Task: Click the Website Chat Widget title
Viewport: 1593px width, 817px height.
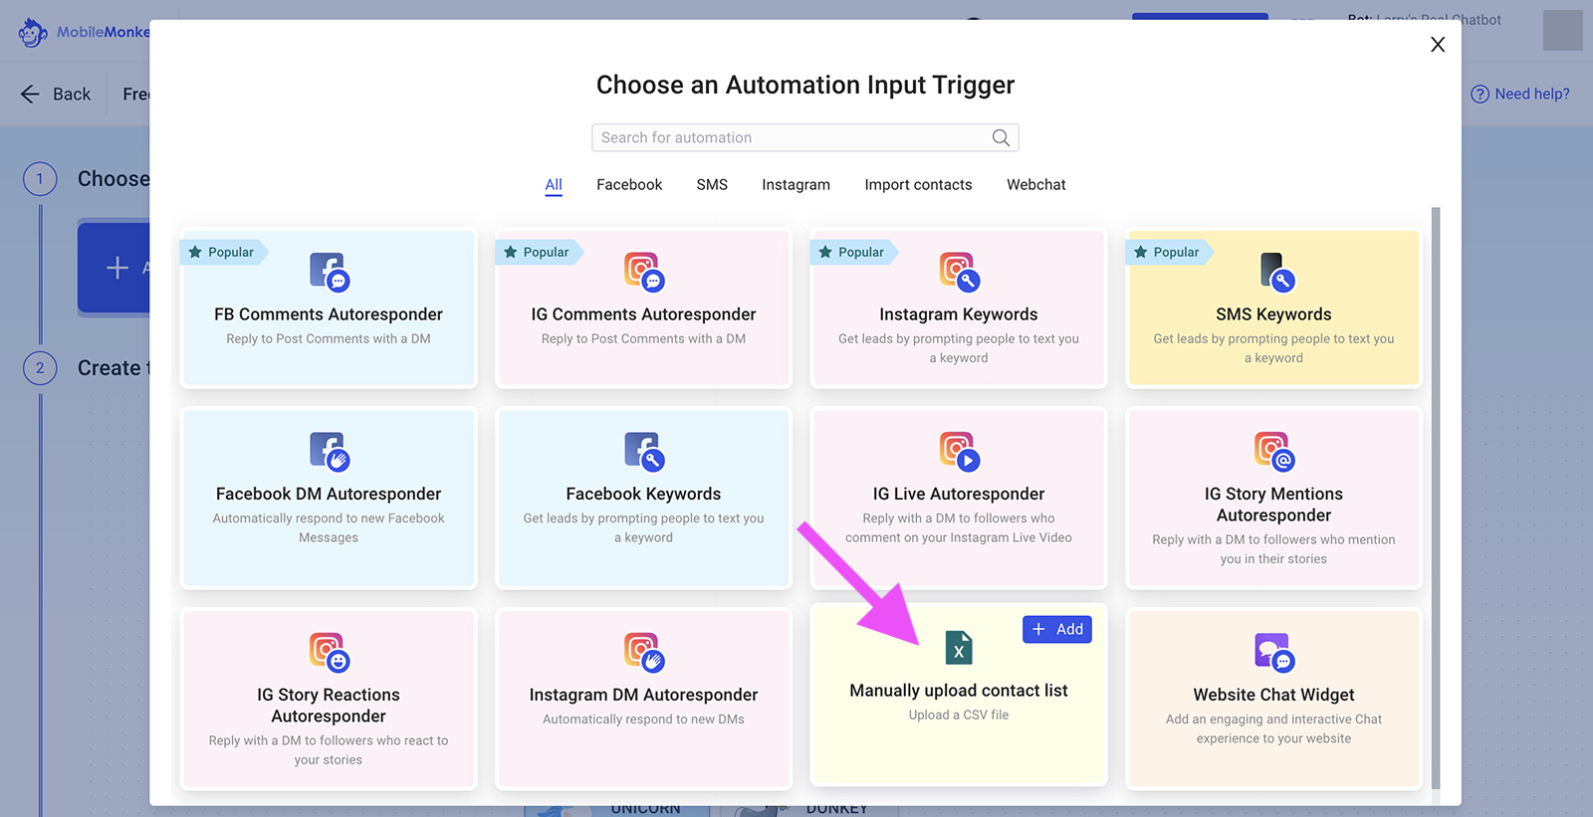Action: pos(1273,695)
